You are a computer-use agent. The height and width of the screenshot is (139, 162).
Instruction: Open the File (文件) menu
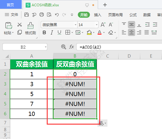click(x=12, y=15)
